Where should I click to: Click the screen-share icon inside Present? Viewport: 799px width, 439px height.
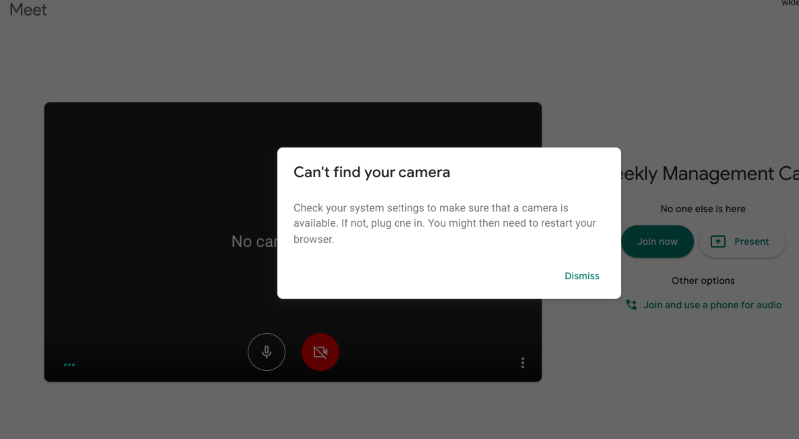(718, 241)
